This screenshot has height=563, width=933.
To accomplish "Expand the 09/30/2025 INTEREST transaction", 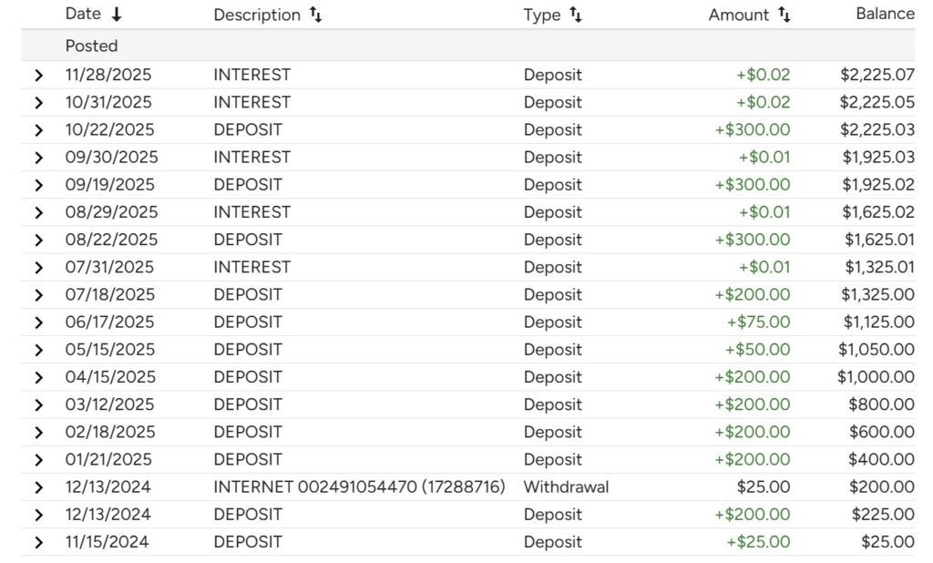I will tap(38, 158).
